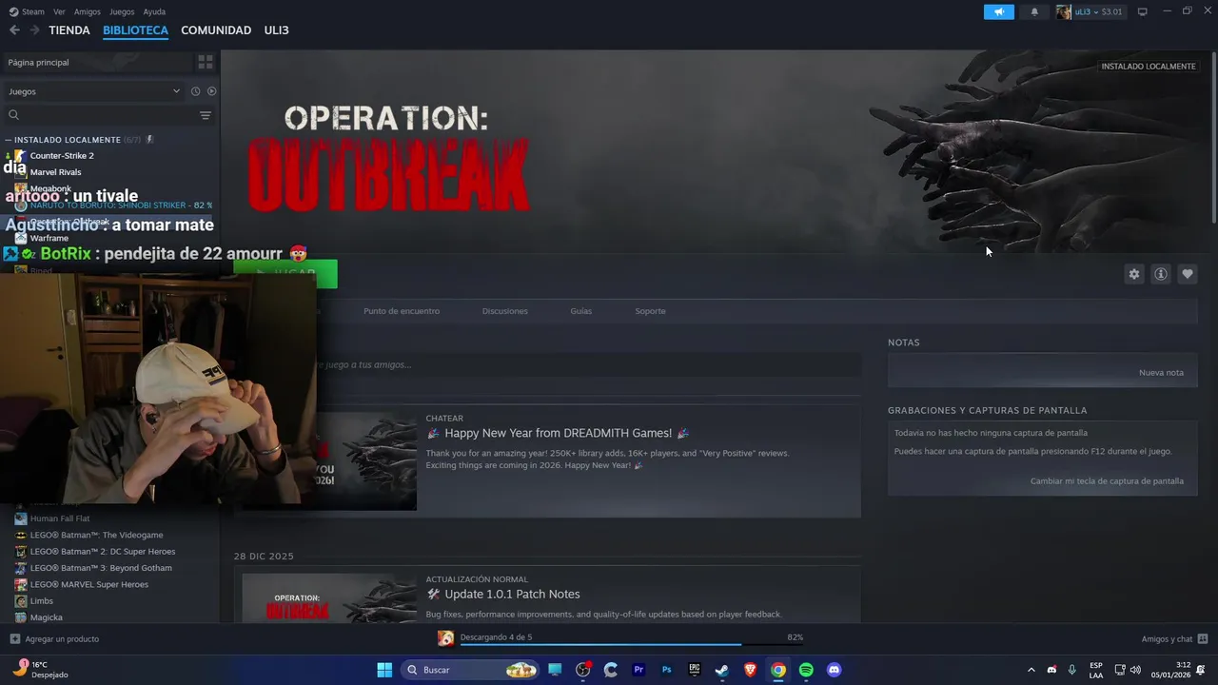Sort library by recent activity clock icon
Viewport: 1218px width, 685px height.
tap(195, 91)
